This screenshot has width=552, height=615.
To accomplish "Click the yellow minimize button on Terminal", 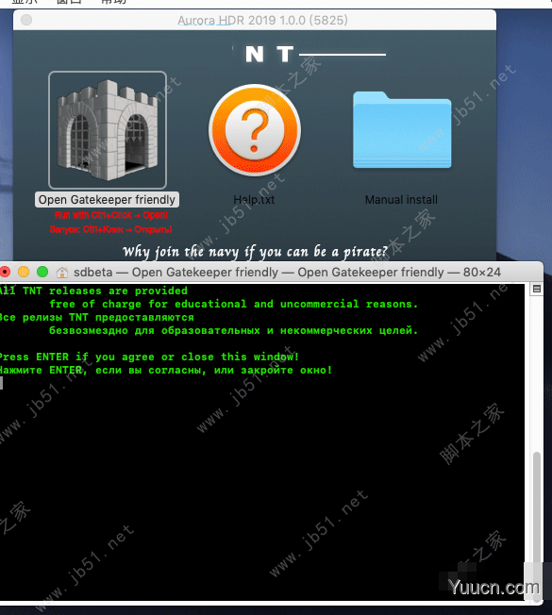I will click(x=24, y=272).
